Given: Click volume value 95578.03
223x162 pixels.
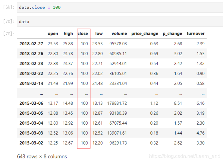Looking at the screenshot, I should pyautogui.click(x=118, y=44).
